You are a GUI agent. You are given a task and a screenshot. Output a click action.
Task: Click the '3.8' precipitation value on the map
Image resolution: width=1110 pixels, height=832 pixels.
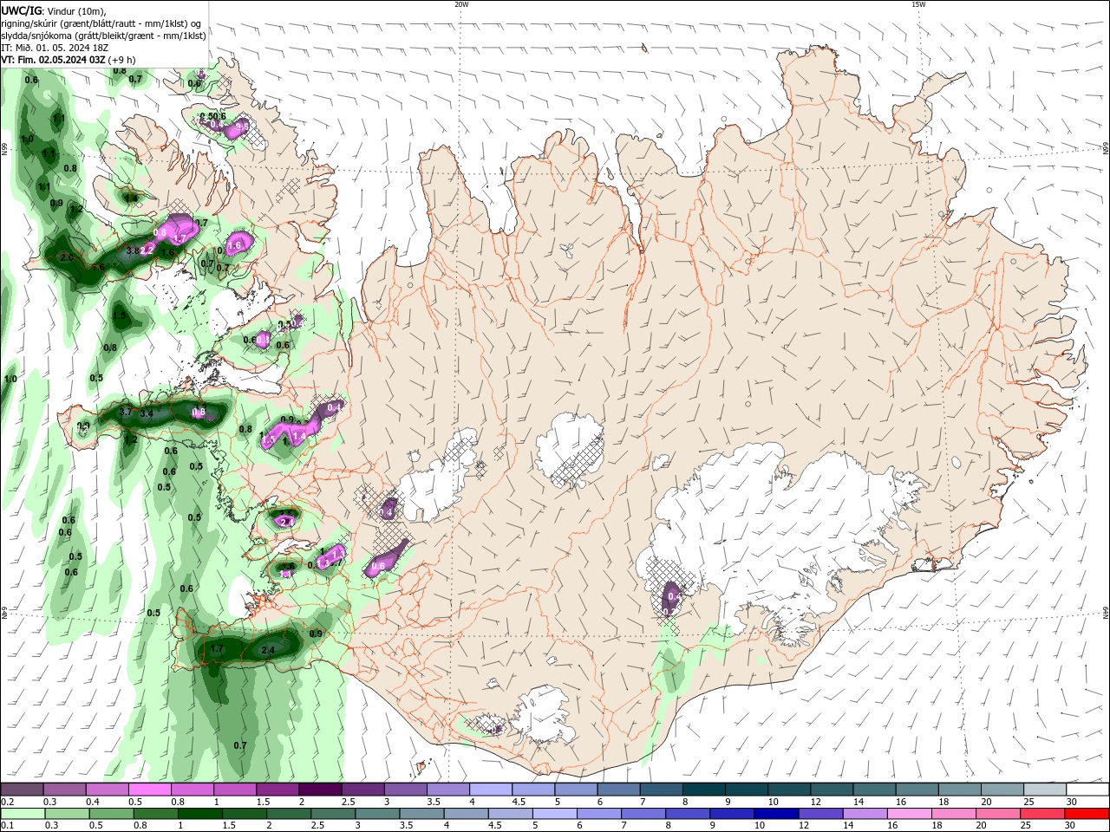coord(133,250)
